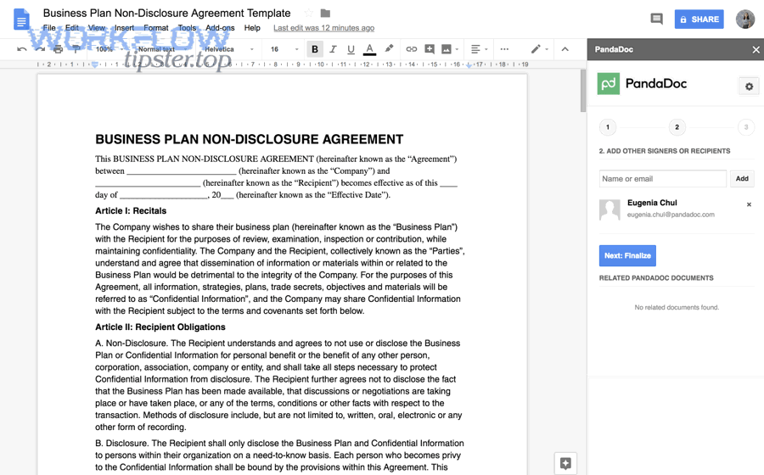
Task: Click the blue SHARE button
Action: [x=699, y=20]
